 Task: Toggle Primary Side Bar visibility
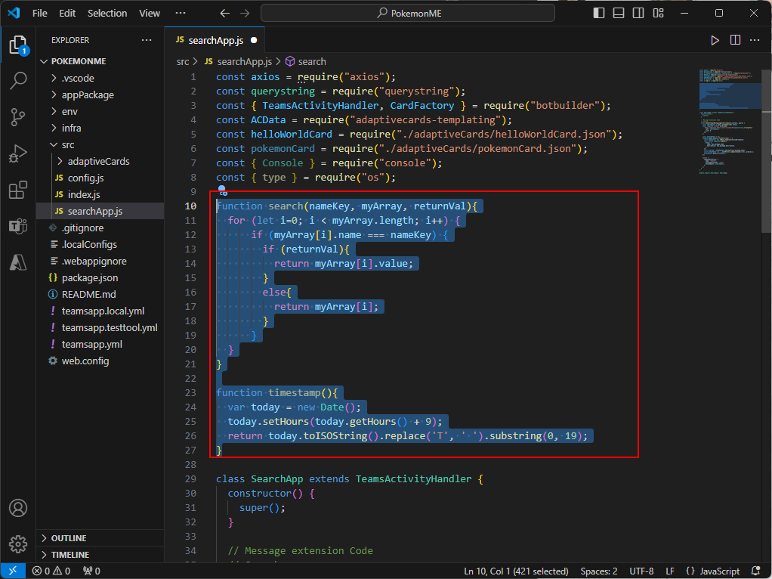(x=599, y=13)
